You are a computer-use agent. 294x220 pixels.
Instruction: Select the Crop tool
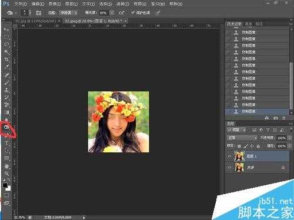(x=6, y=59)
